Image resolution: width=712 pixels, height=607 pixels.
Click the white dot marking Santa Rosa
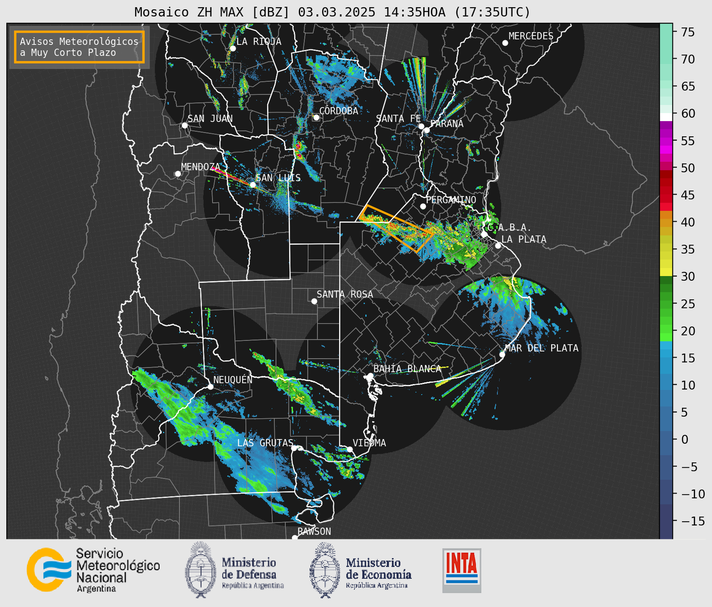click(314, 301)
